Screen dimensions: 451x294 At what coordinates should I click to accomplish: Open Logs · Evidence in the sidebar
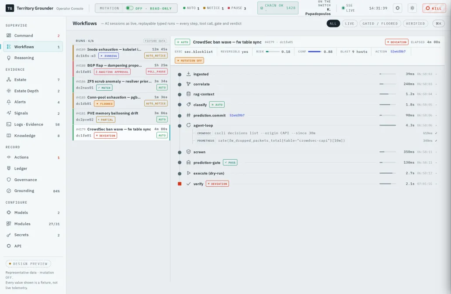pos(33,124)
